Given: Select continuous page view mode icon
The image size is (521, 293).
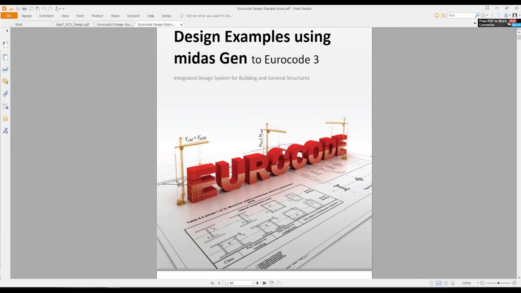Looking at the screenshot, I should pyautogui.click(x=438, y=283).
